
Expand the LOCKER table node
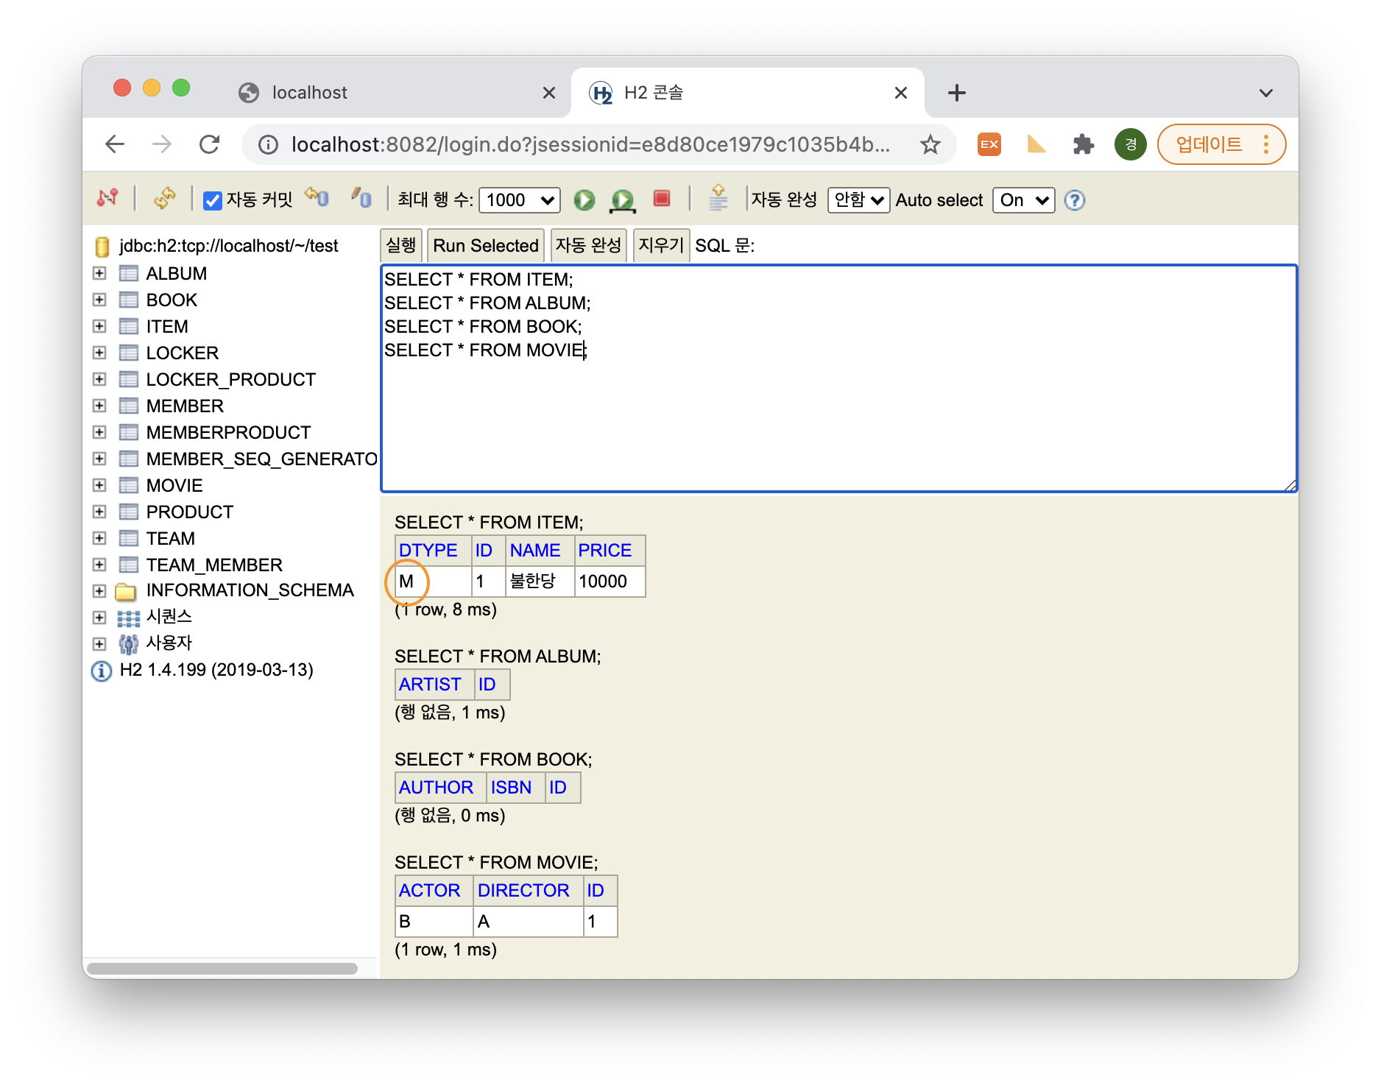[99, 353]
